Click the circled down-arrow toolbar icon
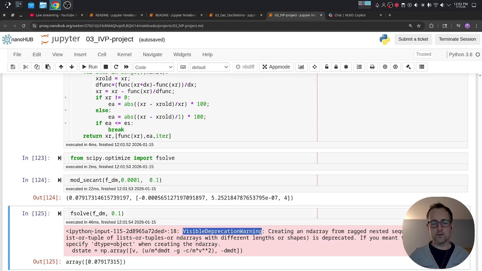Screen dimensions: 482x271 395,67
